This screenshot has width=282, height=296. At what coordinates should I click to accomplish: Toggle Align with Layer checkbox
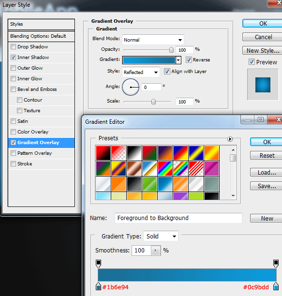pos(167,72)
